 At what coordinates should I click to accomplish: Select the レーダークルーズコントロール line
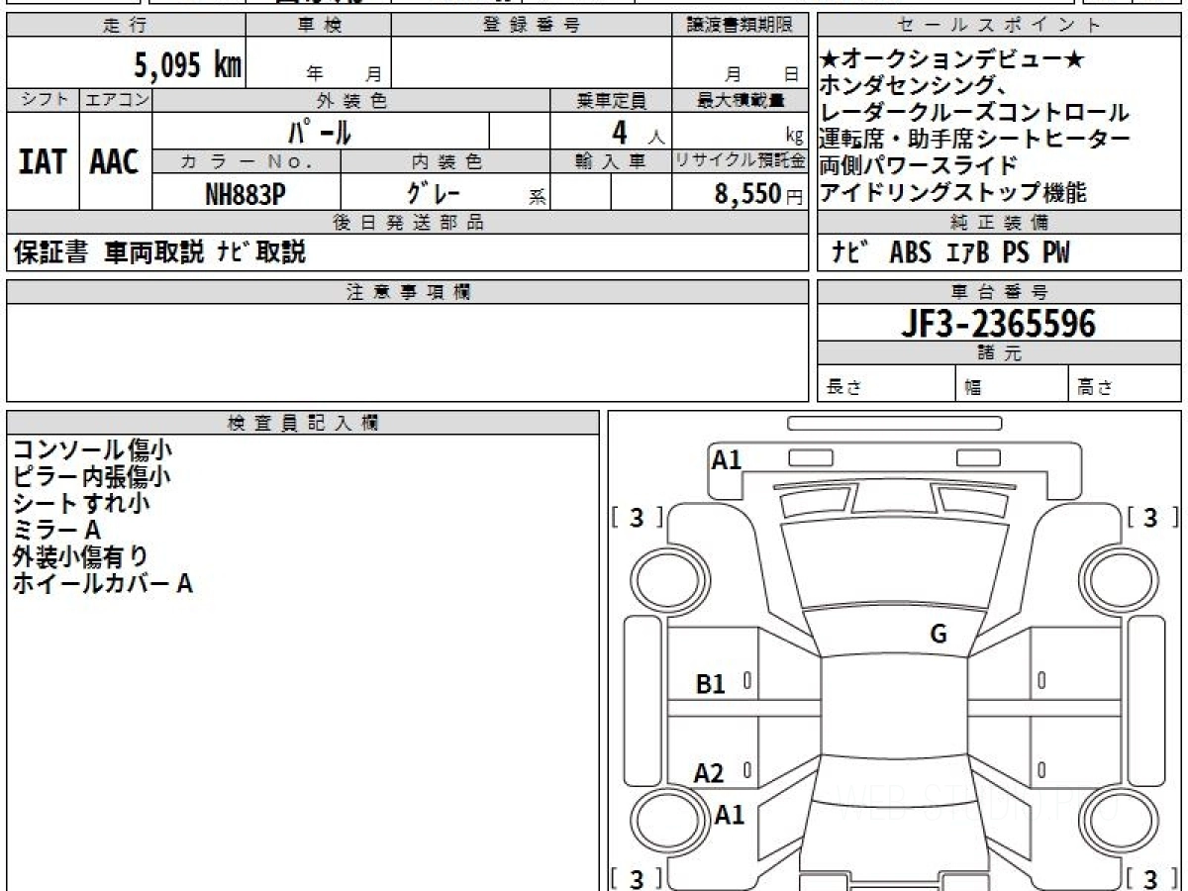coord(975,112)
